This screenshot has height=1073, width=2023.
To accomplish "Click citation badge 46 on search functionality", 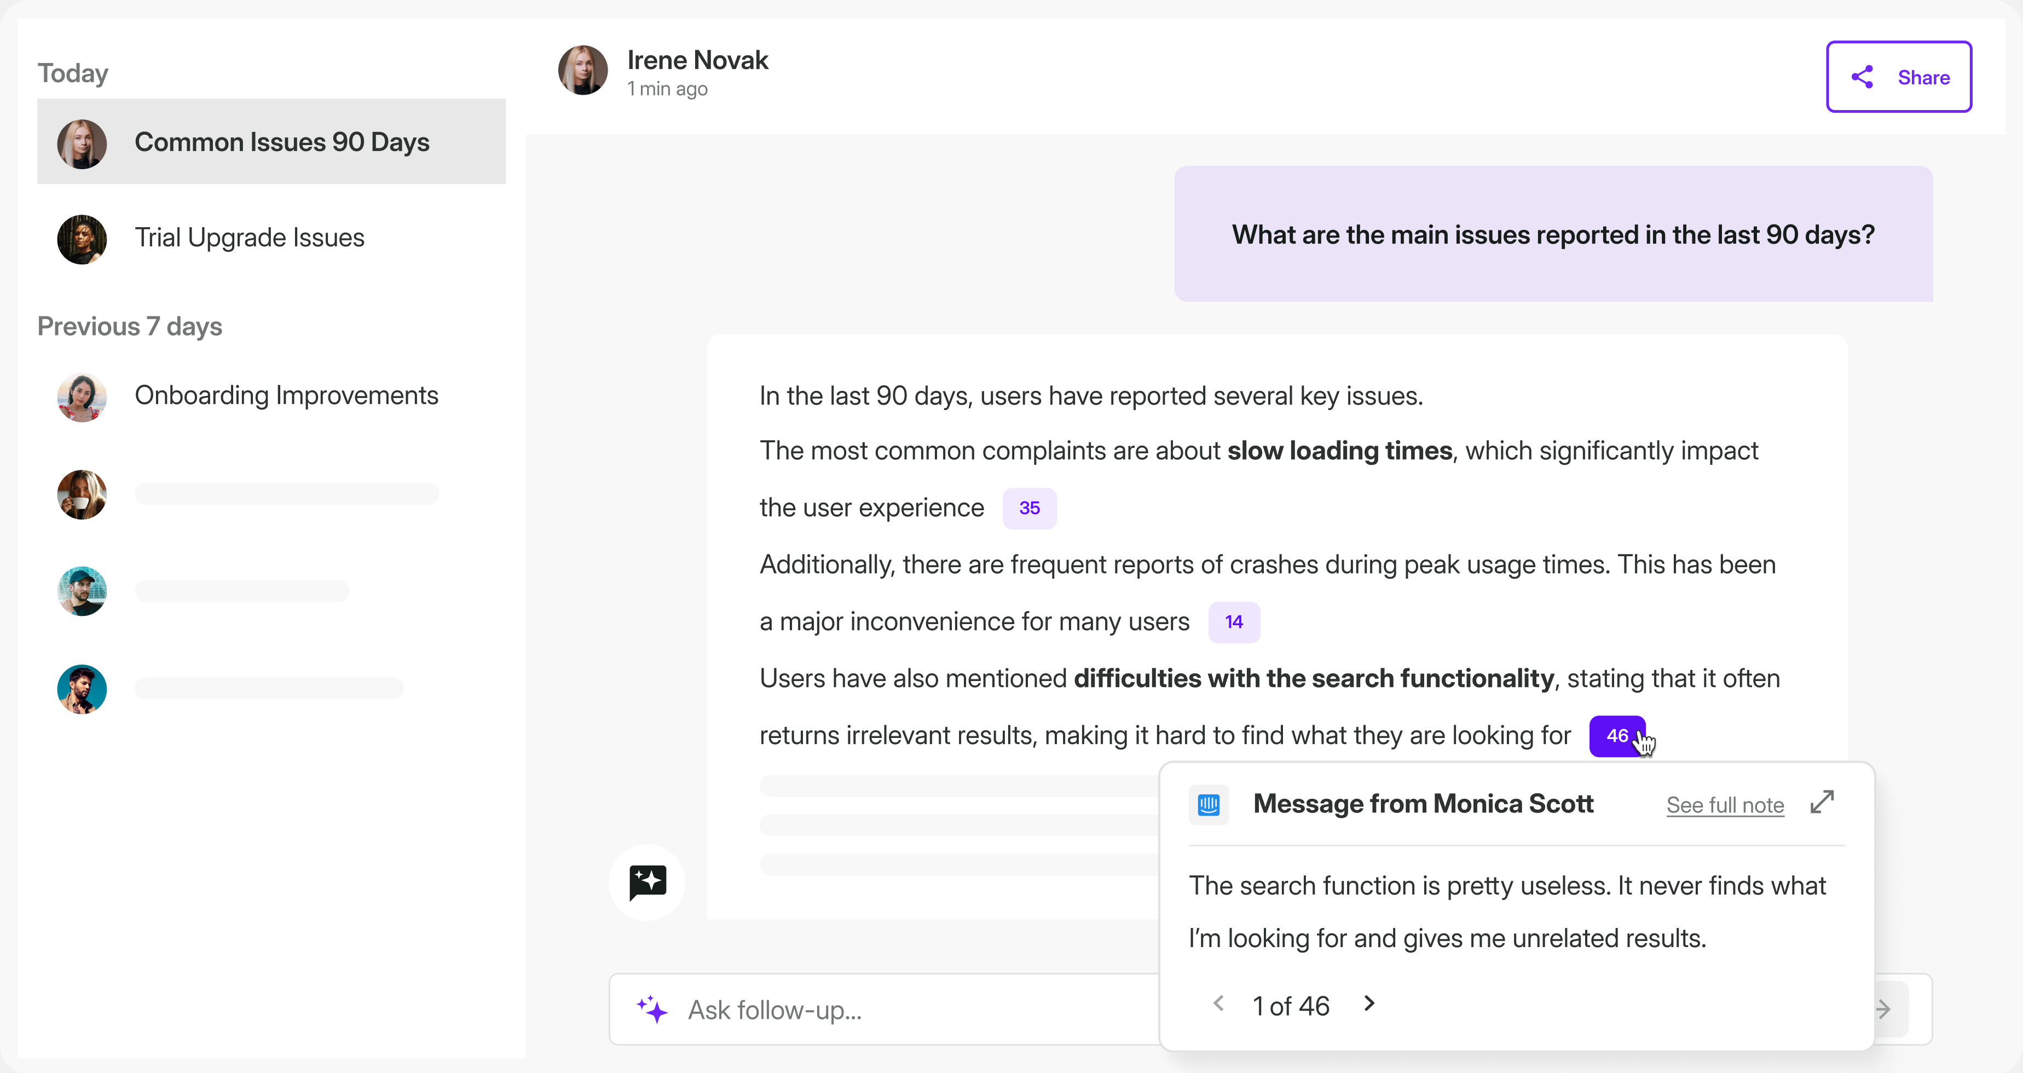I will [x=1617, y=736].
